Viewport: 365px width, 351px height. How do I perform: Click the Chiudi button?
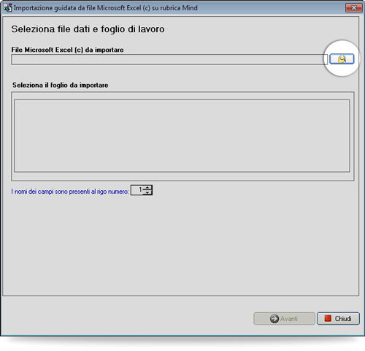[338, 319]
